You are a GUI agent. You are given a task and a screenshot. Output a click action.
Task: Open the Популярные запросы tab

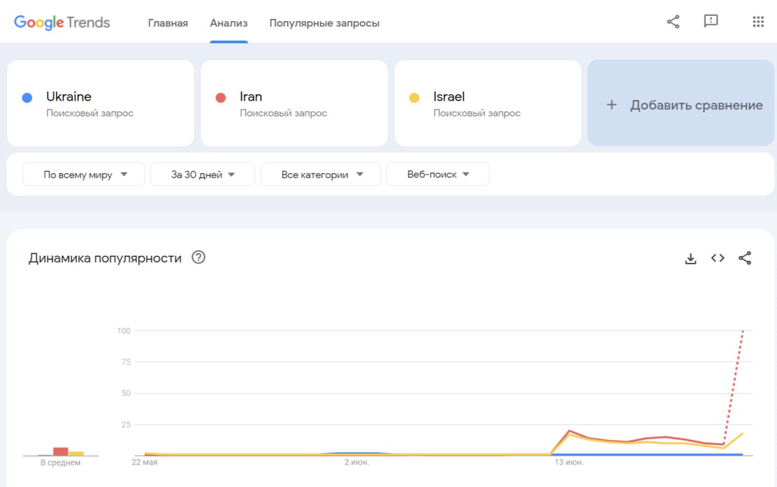tap(324, 23)
